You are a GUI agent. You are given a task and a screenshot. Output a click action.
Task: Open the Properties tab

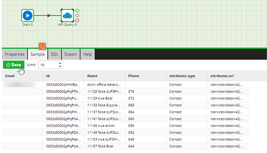[x=15, y=54]
